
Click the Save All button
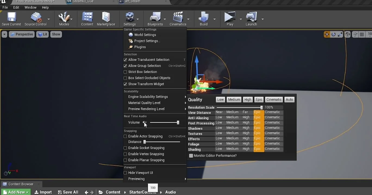coord(68,192)
